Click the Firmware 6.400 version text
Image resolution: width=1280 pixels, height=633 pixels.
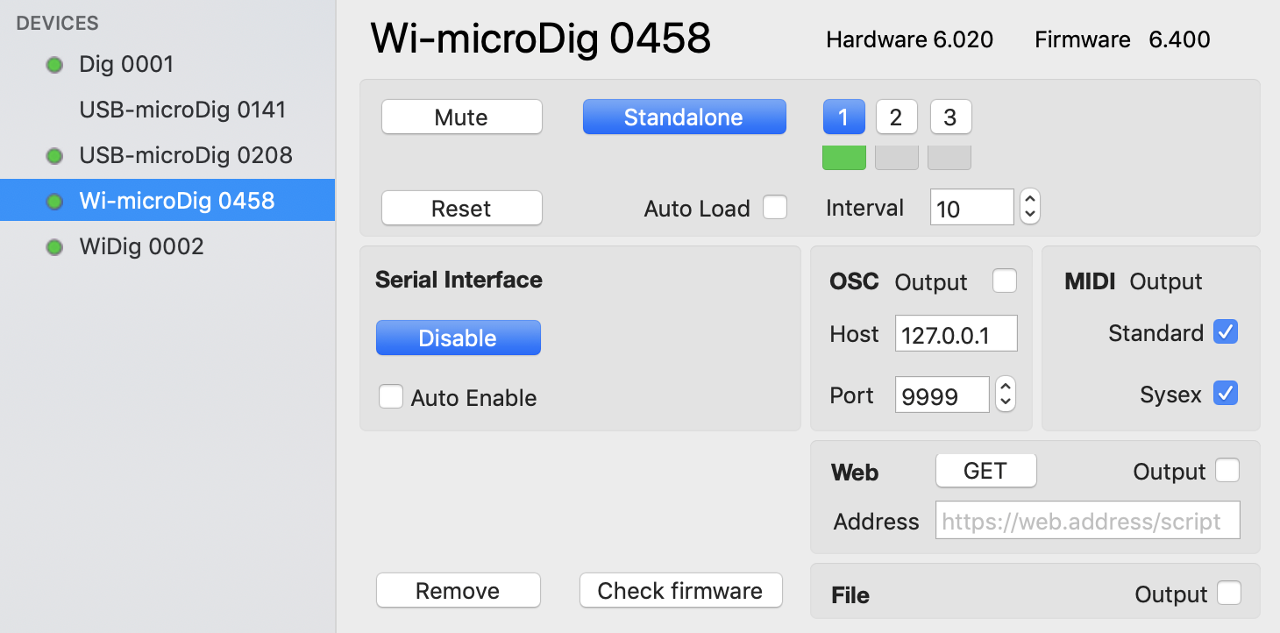[x=1122, y=39]
